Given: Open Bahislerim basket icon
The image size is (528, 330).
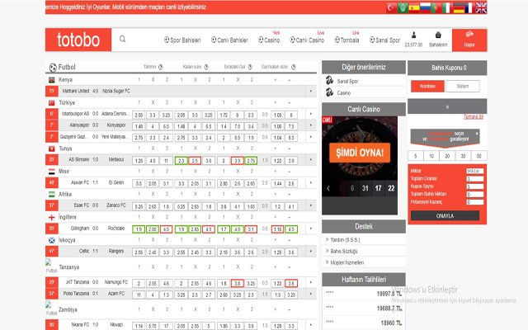Looking at the screenshot, I should [x=438, y=36].
